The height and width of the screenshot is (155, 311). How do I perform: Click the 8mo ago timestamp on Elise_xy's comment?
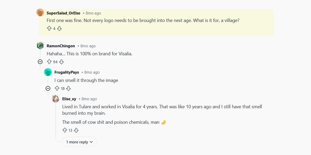(89, 99)
